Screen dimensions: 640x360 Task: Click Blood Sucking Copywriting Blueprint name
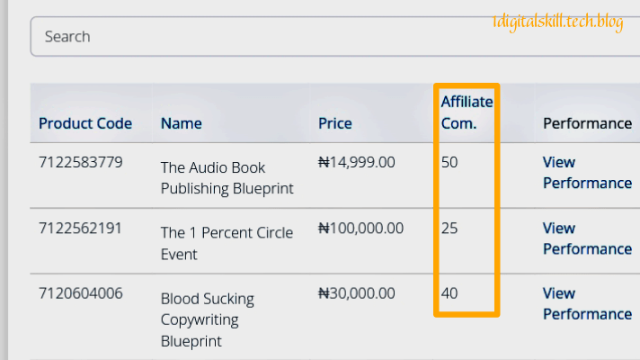[x=208, y=319]
